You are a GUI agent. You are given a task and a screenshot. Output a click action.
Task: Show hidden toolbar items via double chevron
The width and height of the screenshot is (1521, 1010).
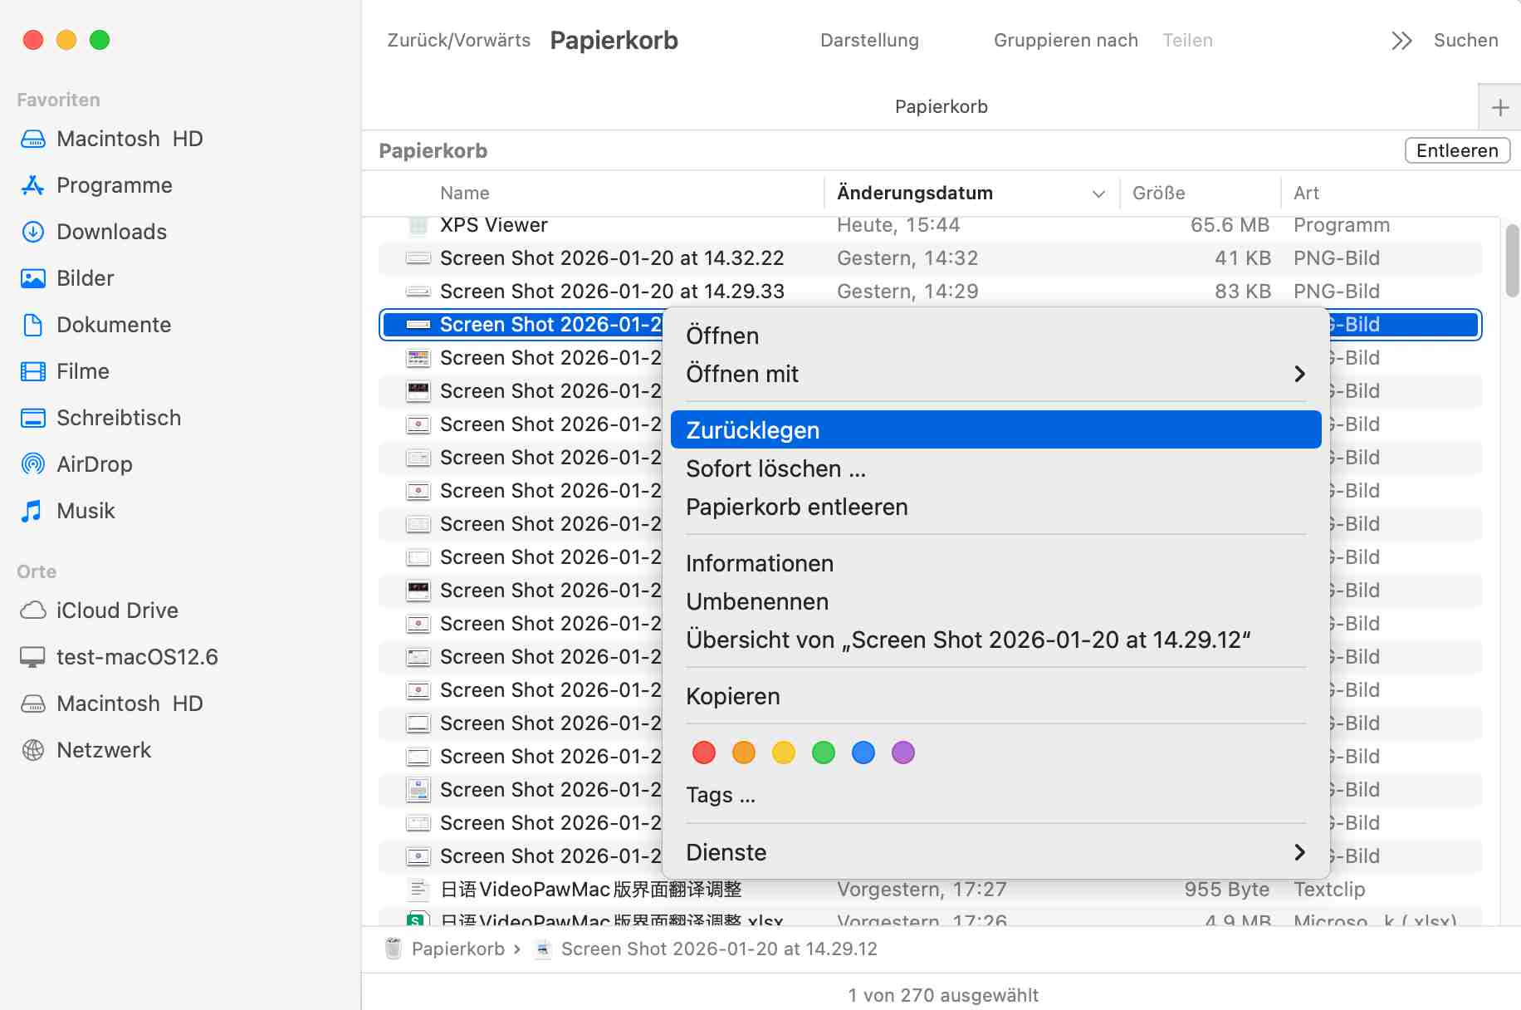[x=1401, y=41]
